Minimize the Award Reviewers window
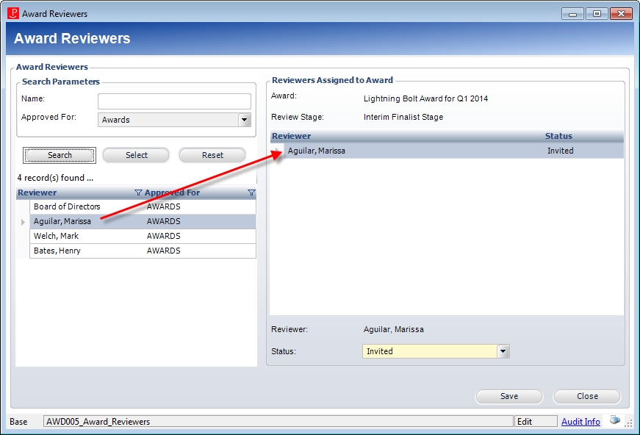Viewport: 640px width, 435px height. [572, 14]
